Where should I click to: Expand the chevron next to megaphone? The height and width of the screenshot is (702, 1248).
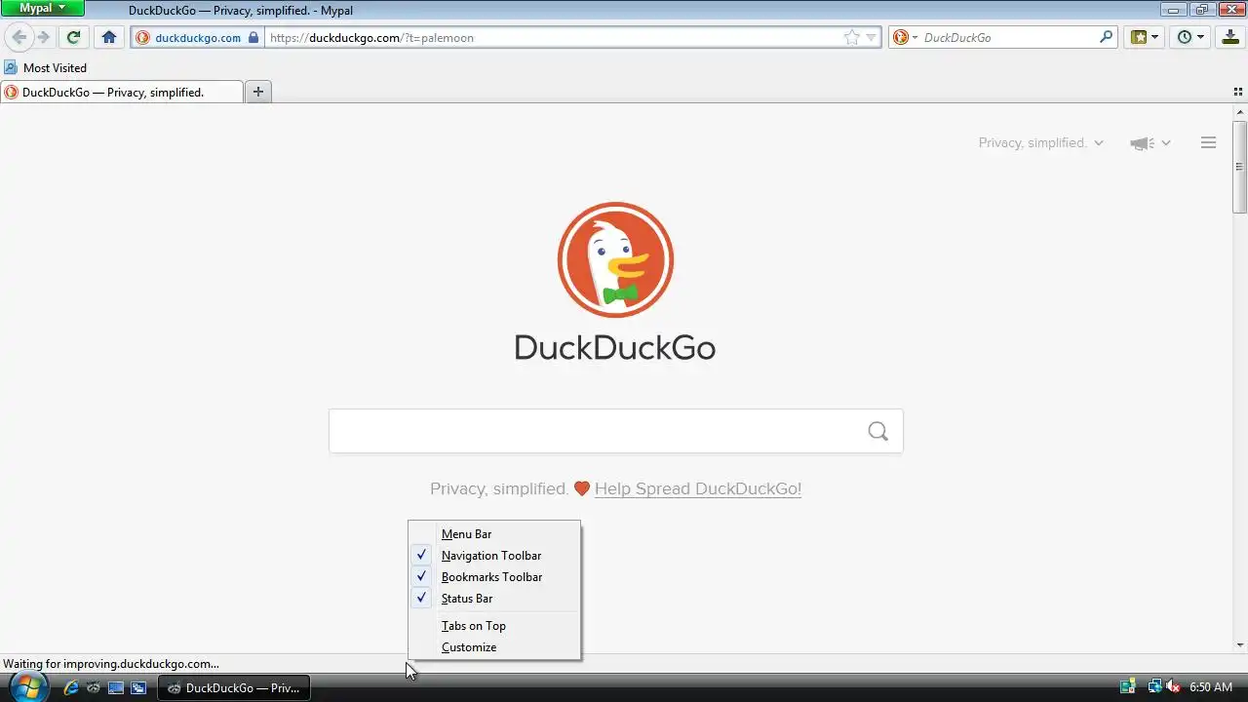[1165, 143]
